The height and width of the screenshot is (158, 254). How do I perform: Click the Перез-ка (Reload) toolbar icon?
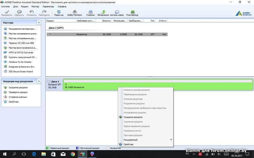(x=58, y=13)
